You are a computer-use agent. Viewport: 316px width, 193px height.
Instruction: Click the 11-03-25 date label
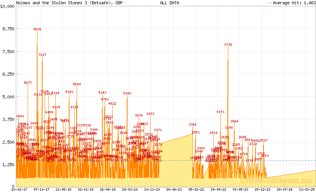click(x=307, y=189)
